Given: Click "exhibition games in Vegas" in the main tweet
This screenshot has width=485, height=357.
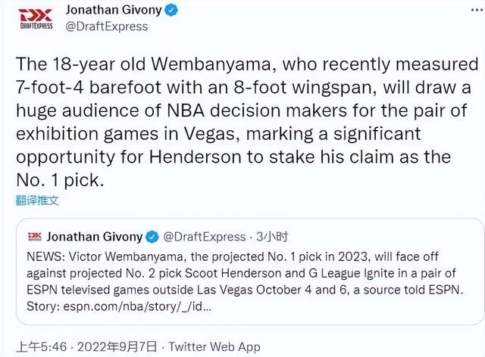Looking at the screenshot, I should (128, 134).
